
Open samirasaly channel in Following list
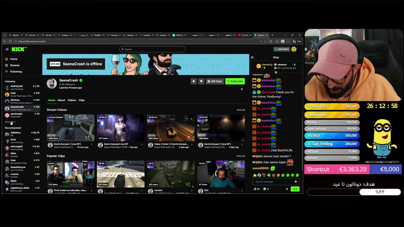[22, 115]
